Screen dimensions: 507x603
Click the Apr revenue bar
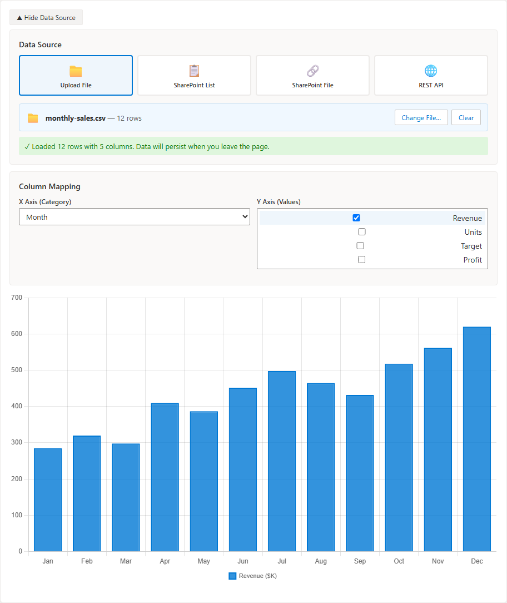click(165, 477)
